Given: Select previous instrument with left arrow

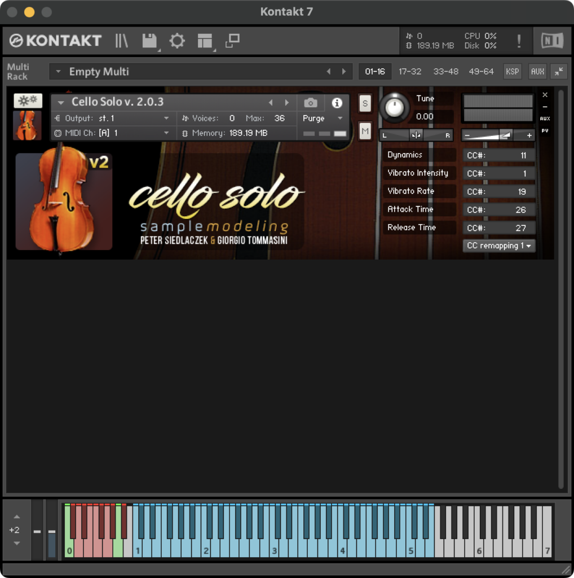Looking at the screenshot, I should click(271, 103).
